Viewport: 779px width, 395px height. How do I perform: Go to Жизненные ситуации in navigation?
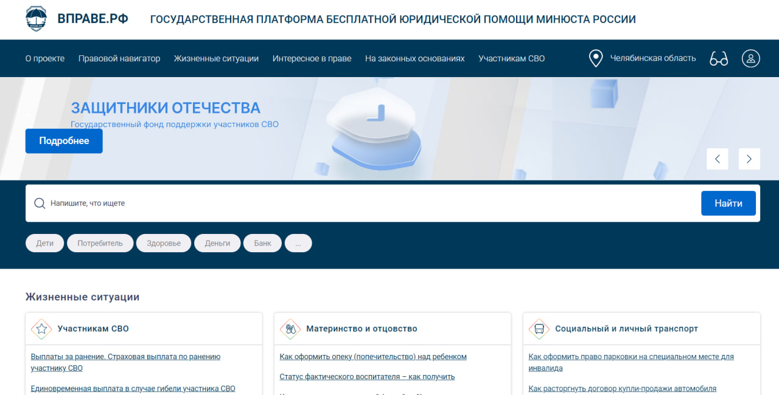coord(216,58)
